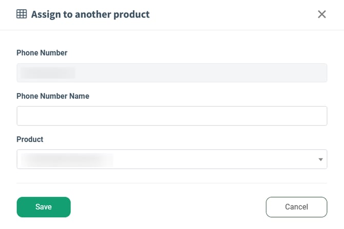The height and width of the screenshot is (229, 344).
Task: Select the blurred phone number value
Action: [x=47, y=73]
